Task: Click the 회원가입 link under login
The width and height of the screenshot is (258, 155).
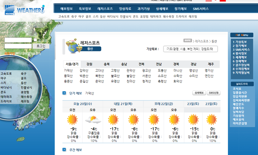Action: point(10,54)
